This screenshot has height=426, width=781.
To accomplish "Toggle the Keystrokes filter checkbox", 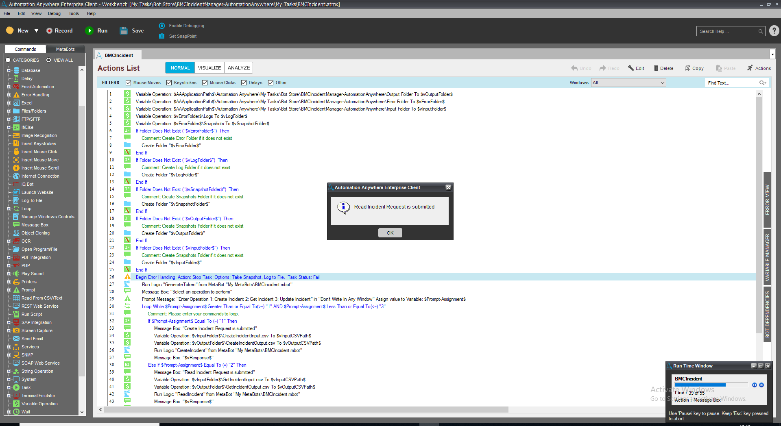I will (169, 83).
